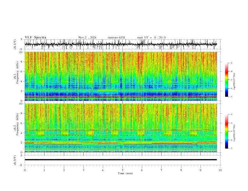Click the "ch.3(V)" axis label
Viewport: 248px width, 191px height.
pos(15,160)
